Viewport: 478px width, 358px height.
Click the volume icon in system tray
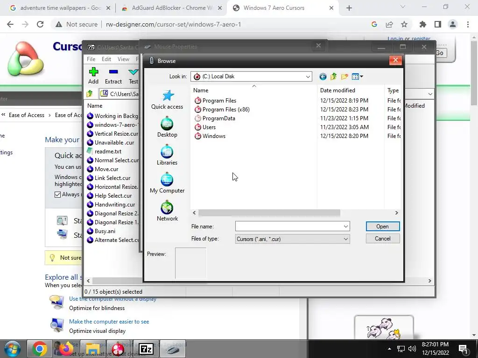click(412, 349)
